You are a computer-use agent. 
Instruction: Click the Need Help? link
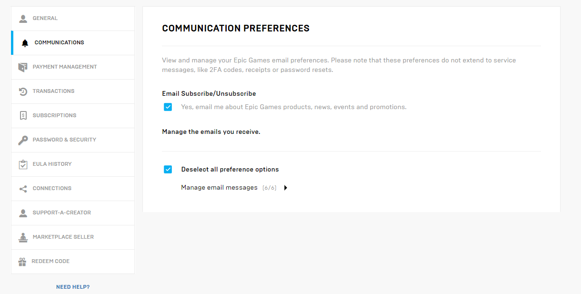[x=73, y=287]
